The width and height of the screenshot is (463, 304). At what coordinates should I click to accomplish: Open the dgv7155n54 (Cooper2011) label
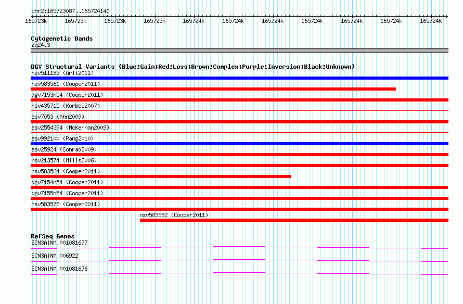click(67, 193)
